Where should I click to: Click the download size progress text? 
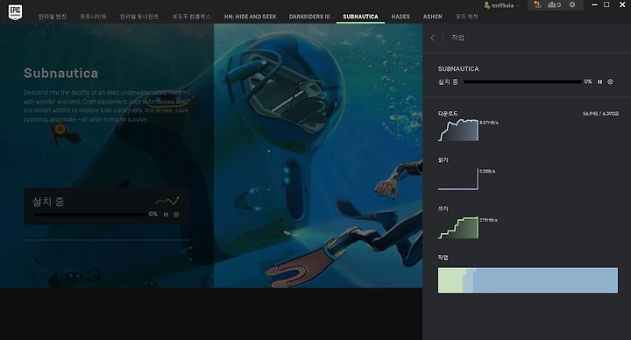tap(600, 114)
